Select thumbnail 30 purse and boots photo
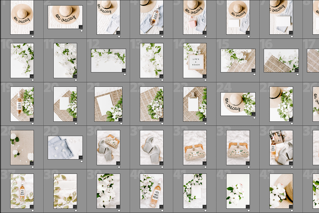This screenshot has height=213, width=319. coord(108,148)
